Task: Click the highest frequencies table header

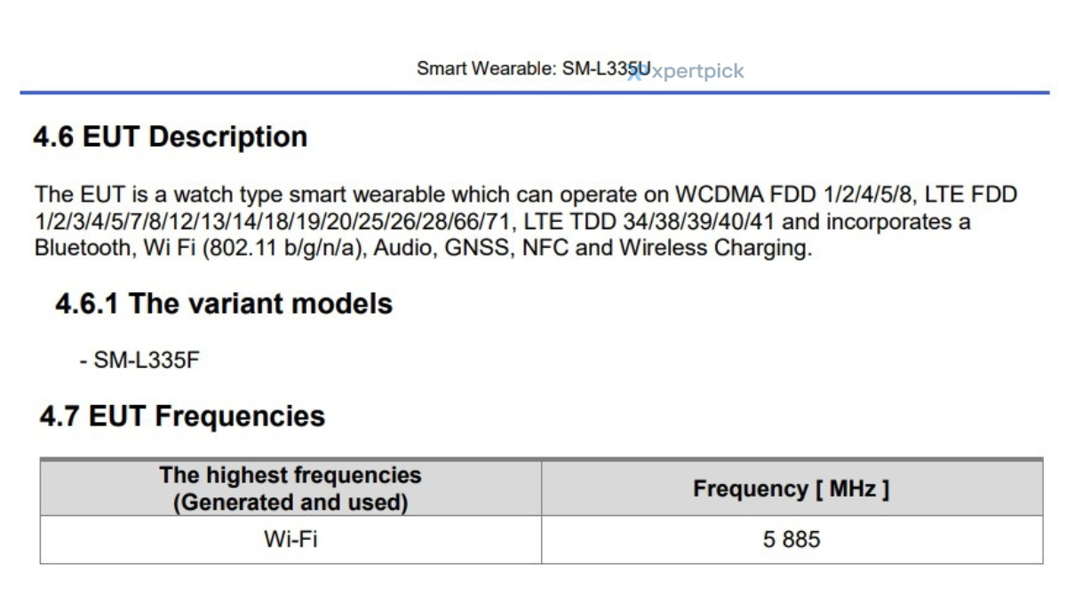Action: (x=290, y=489)
